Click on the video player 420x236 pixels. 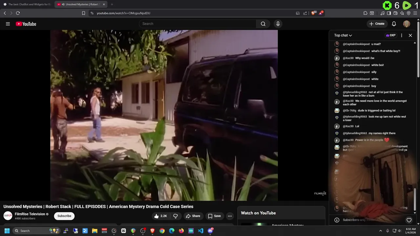point(164,115)
